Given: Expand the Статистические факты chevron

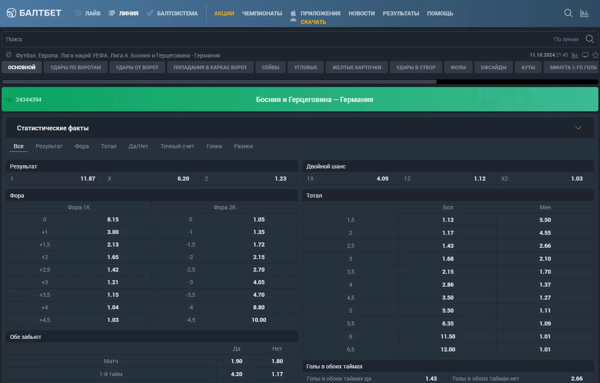Looking at the screenshot, I should [578, 128].
